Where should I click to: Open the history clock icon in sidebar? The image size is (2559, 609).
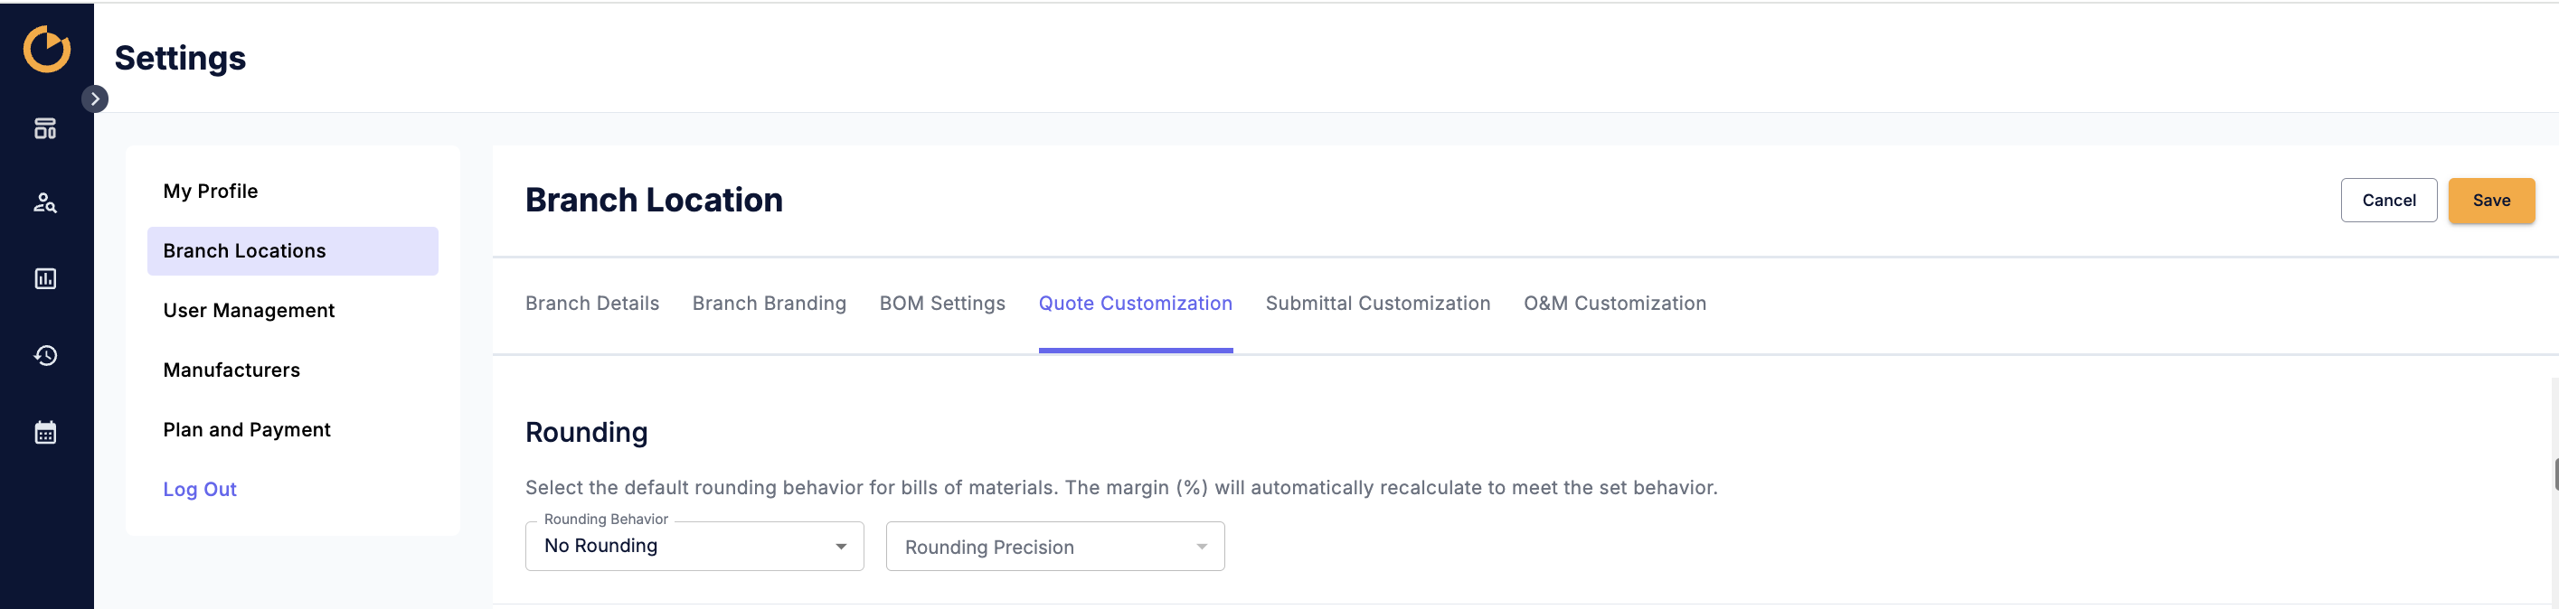coord(46,355)
